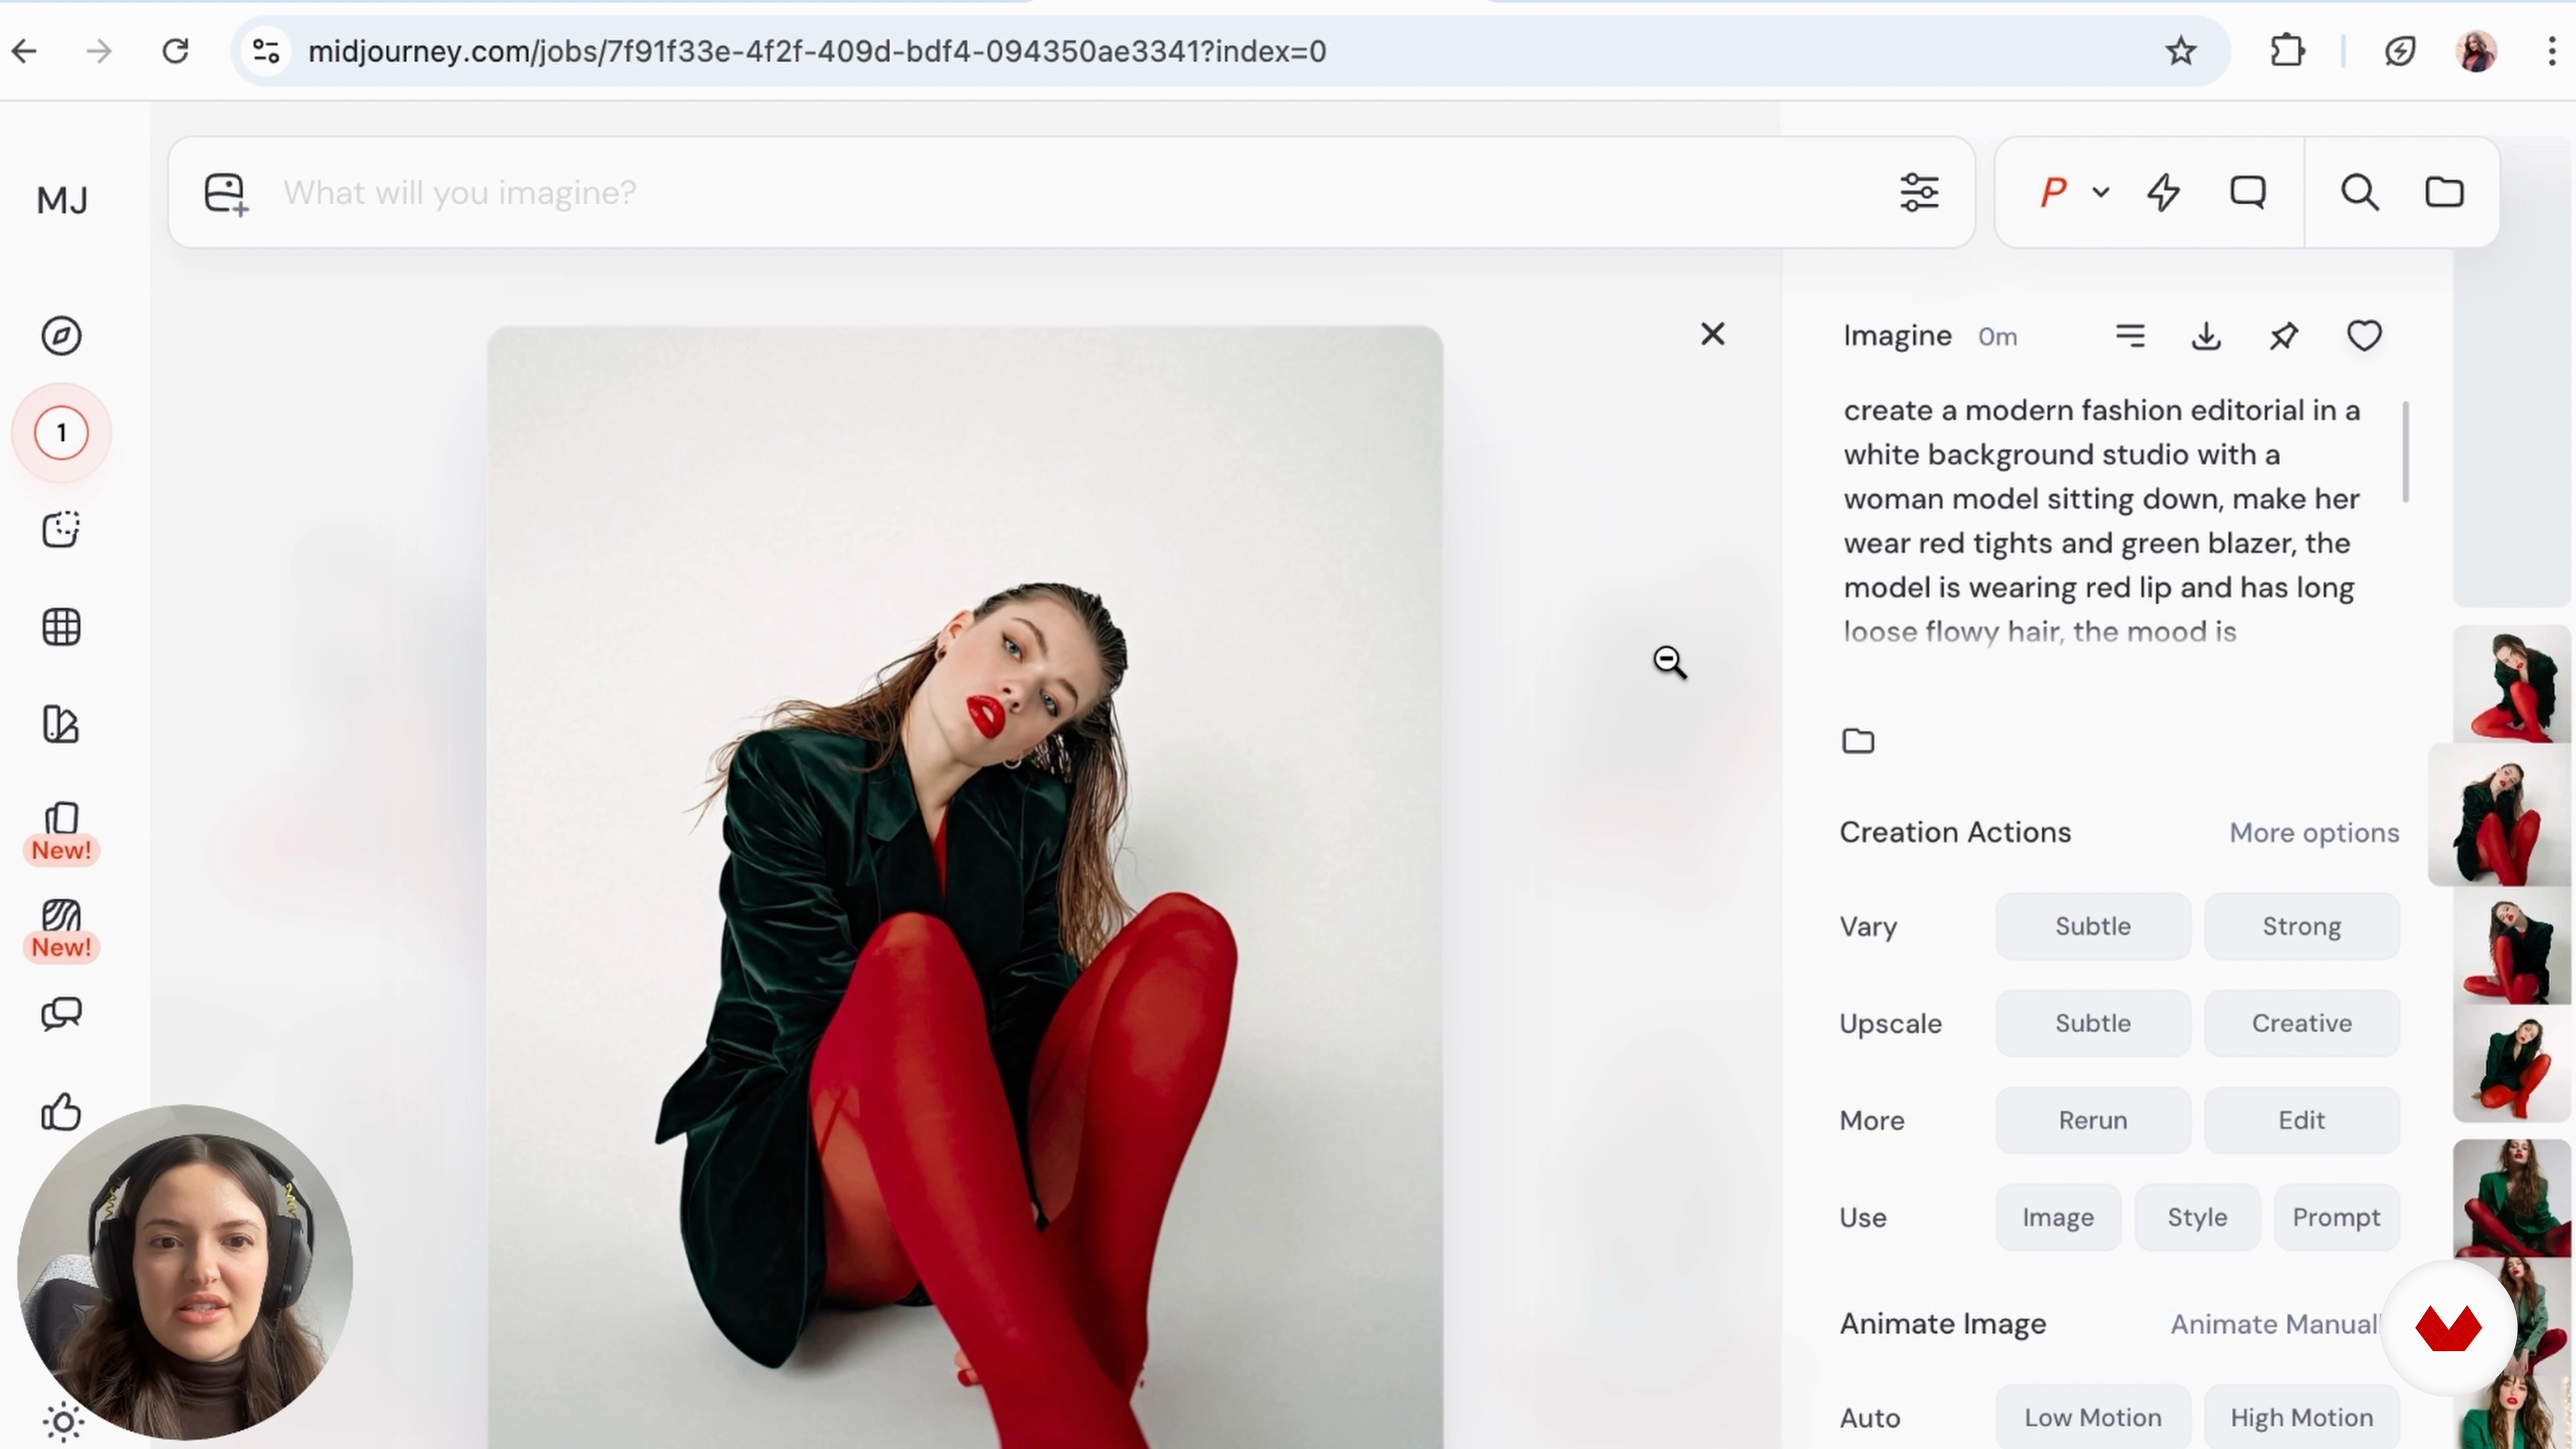The image size is (2576, 1449).
Task: Expand the personalization P dropdown arrow
Action: (x=2100, y=192)
